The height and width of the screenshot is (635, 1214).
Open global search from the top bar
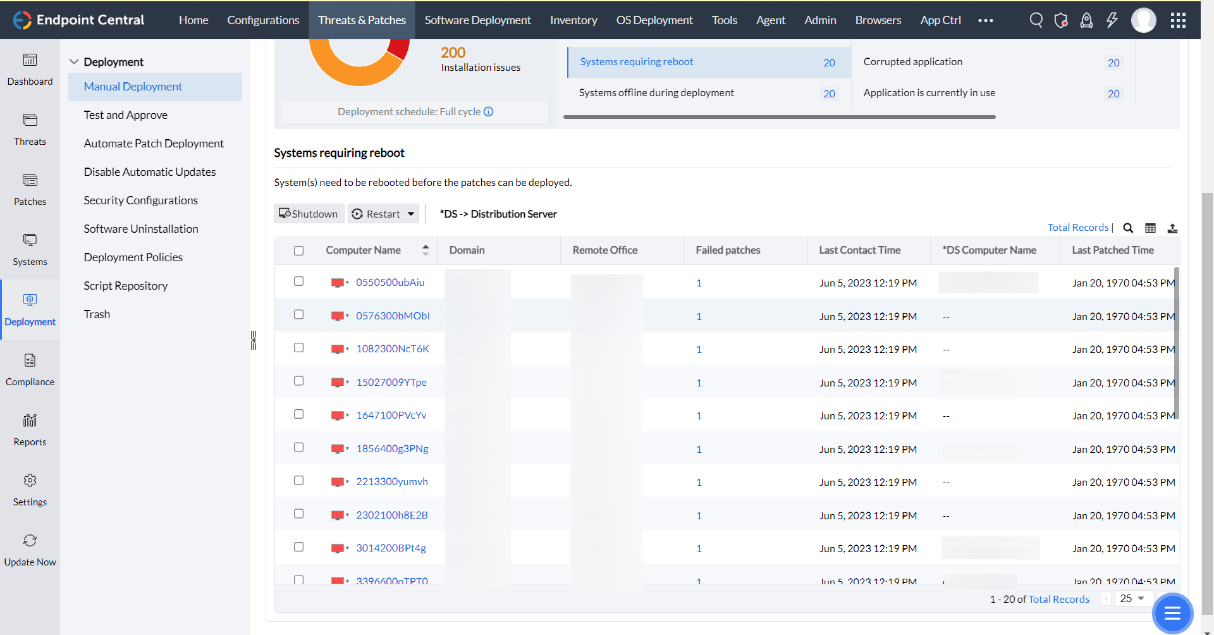click(x=1036, y=20)
